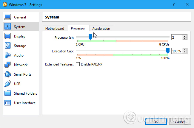
Task: Click the Cancel button
Action: (180, 122)
